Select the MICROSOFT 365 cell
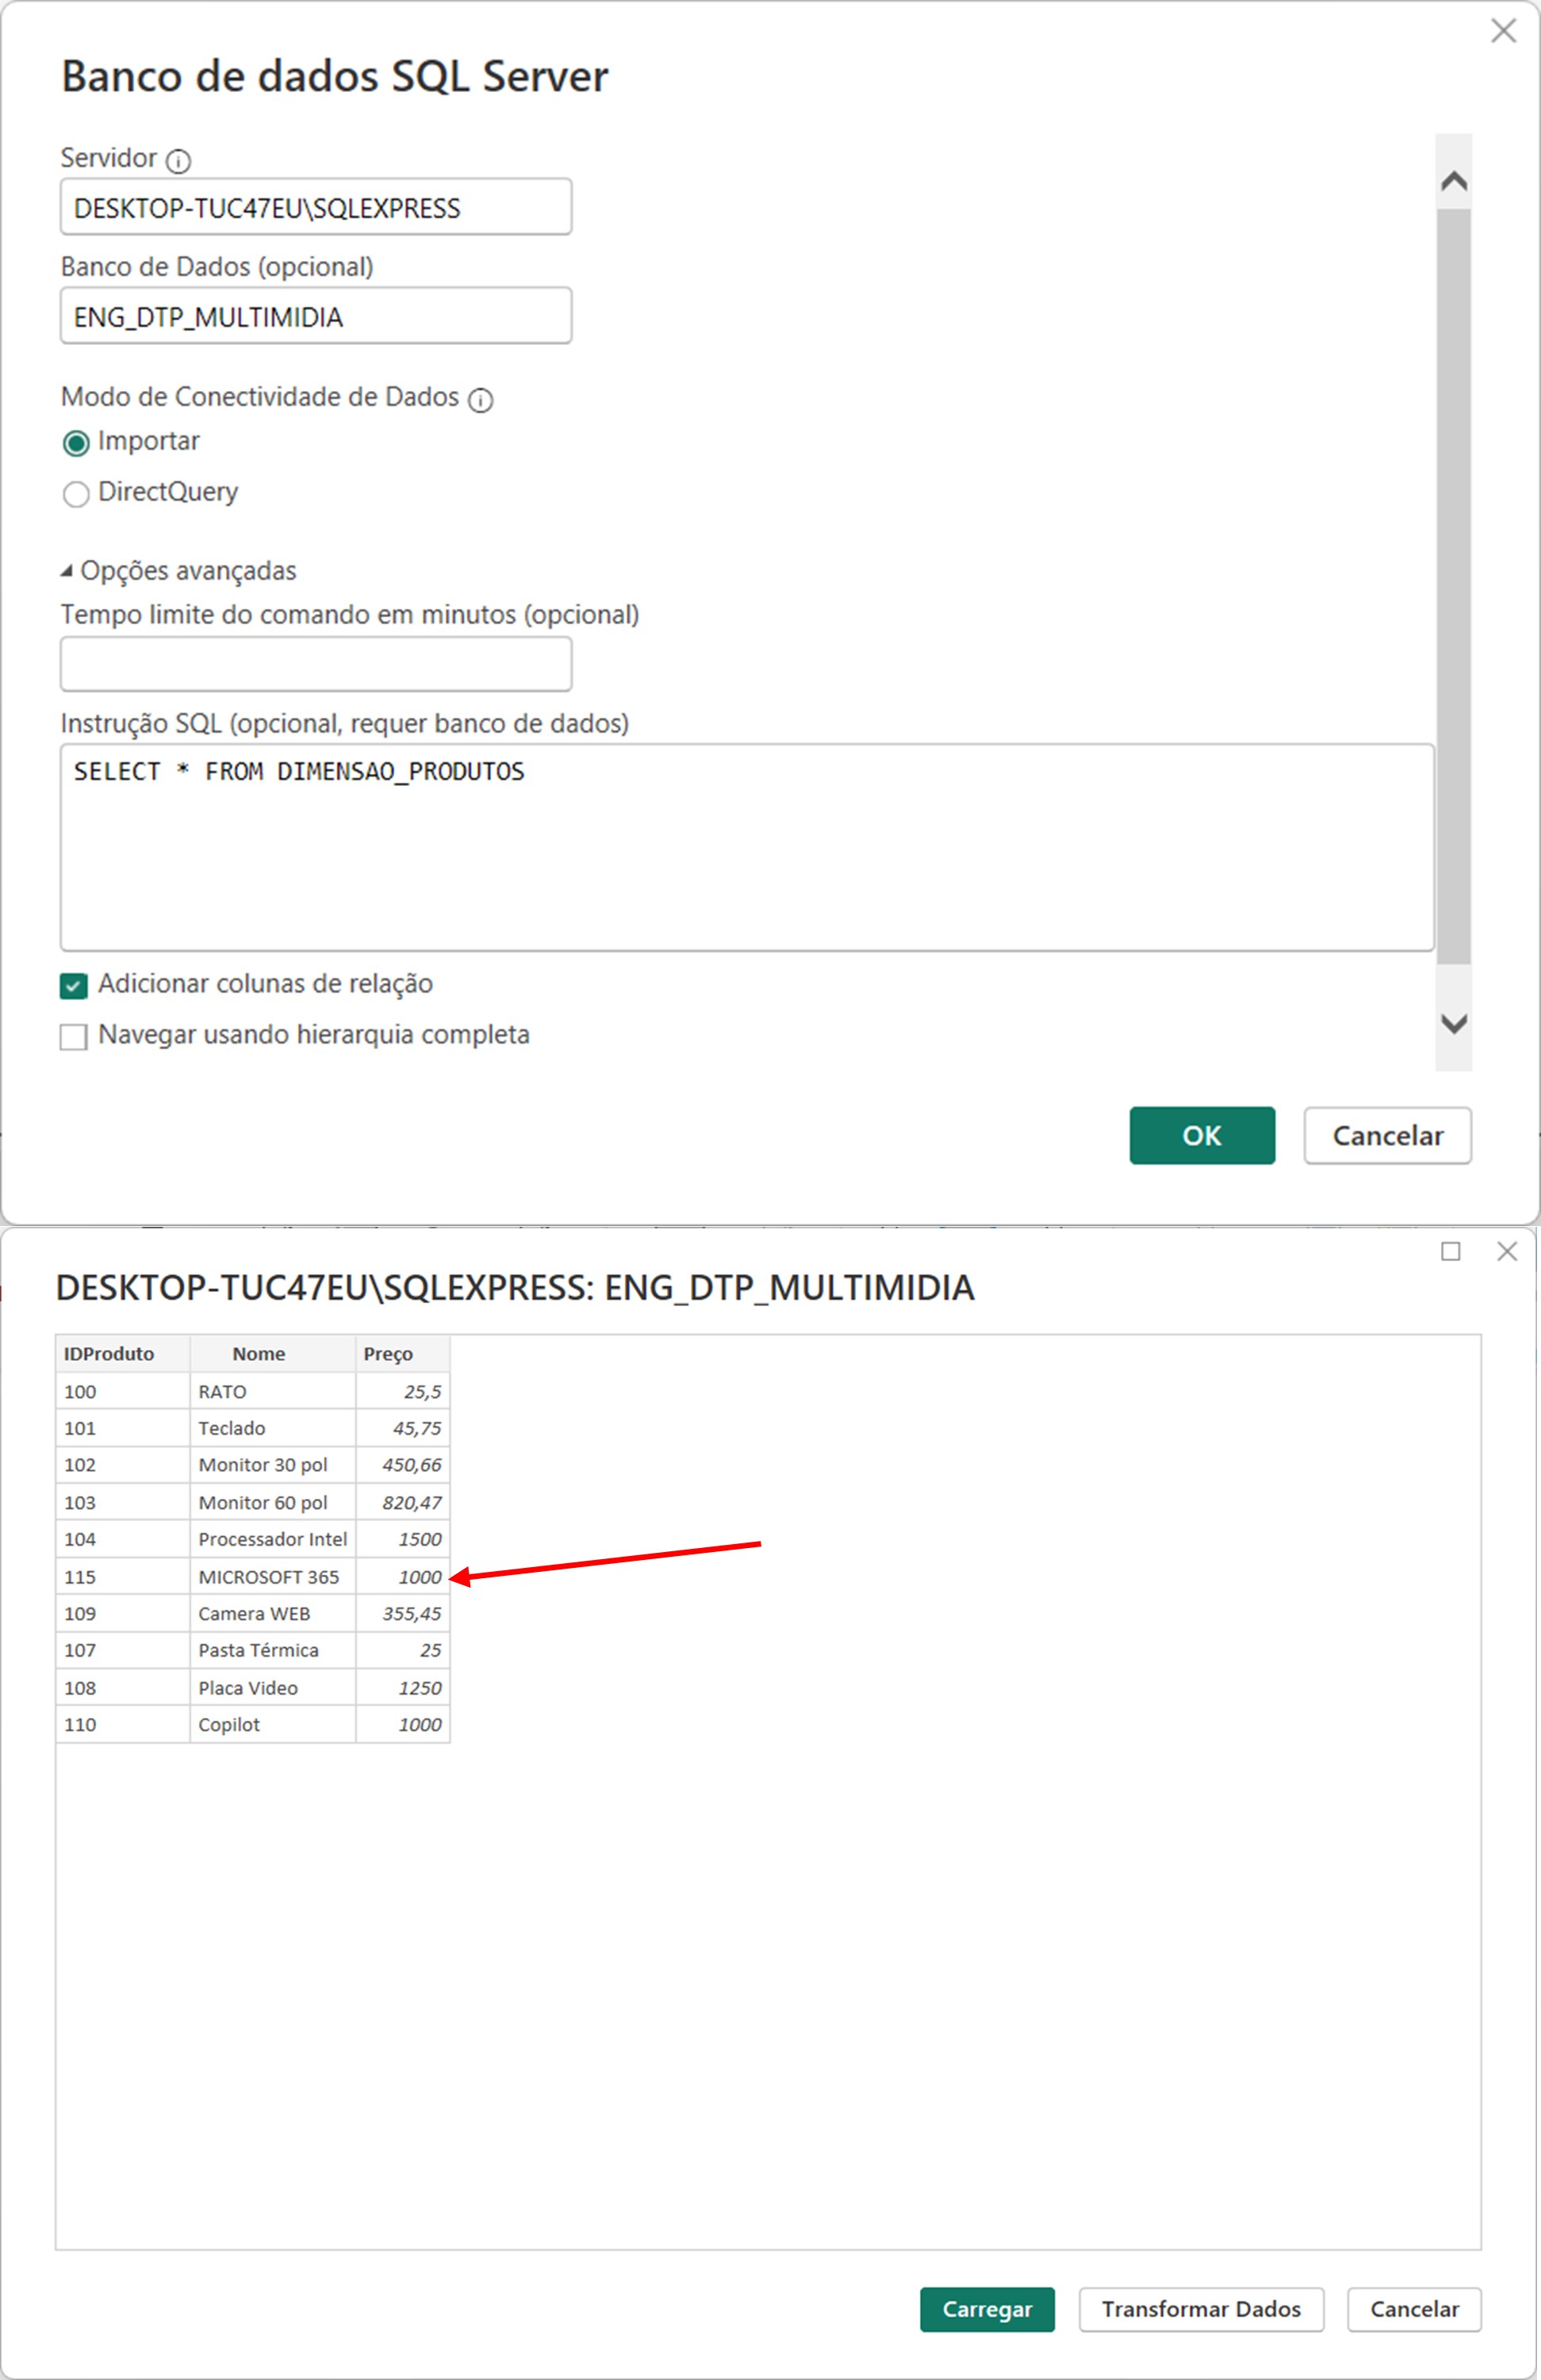The height and width of the screenshot is (2380, 1541). [x=273, y=1576]
